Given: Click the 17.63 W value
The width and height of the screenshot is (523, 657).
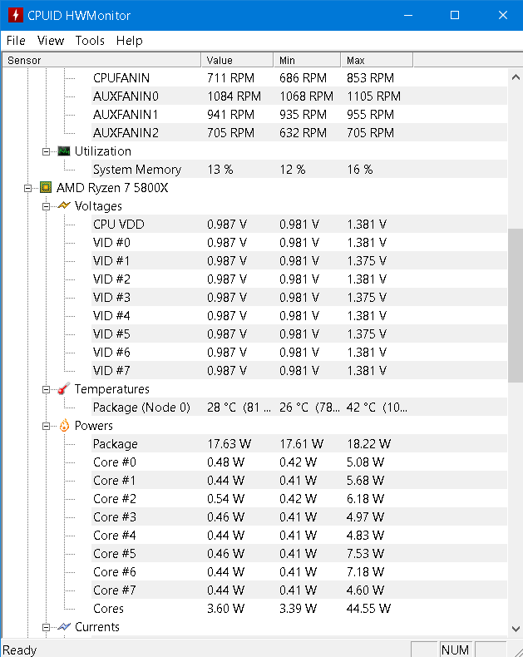Looking at the screenshot, I should [229, 444].
